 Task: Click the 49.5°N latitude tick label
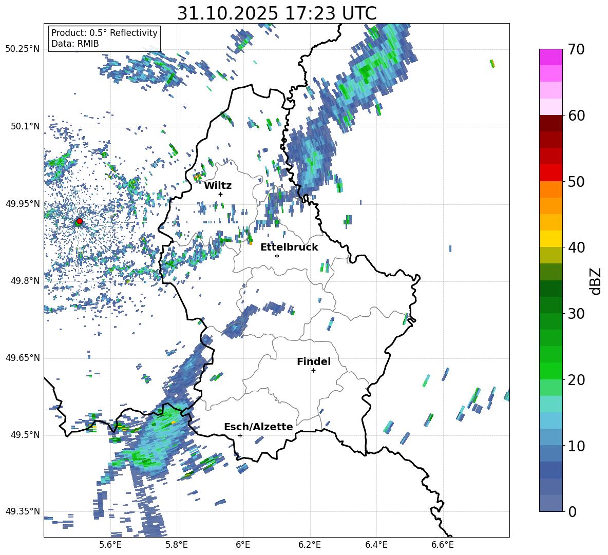tap(25, 434)
